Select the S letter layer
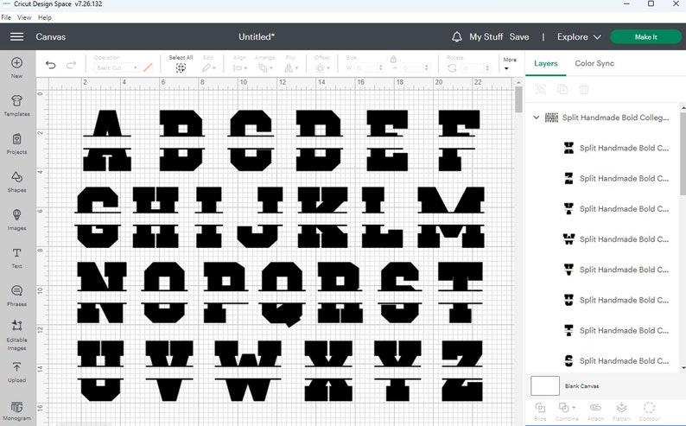The image size is (686, 426). pyautogui.click(x=616, y=361)
